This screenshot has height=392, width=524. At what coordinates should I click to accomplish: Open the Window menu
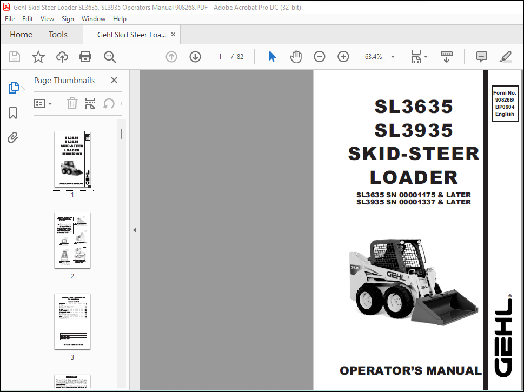tap(94, 19)
